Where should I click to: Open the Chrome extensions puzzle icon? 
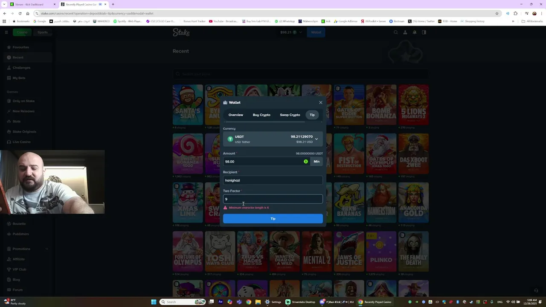[515, 13]
